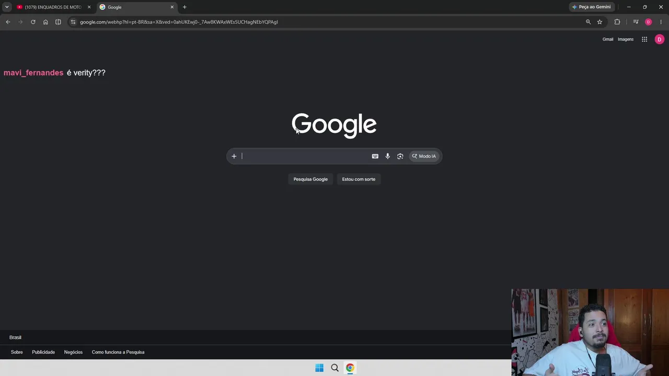Click the Pesquisa Google button
Screen dimensions: 669x376
pos(310,179)
